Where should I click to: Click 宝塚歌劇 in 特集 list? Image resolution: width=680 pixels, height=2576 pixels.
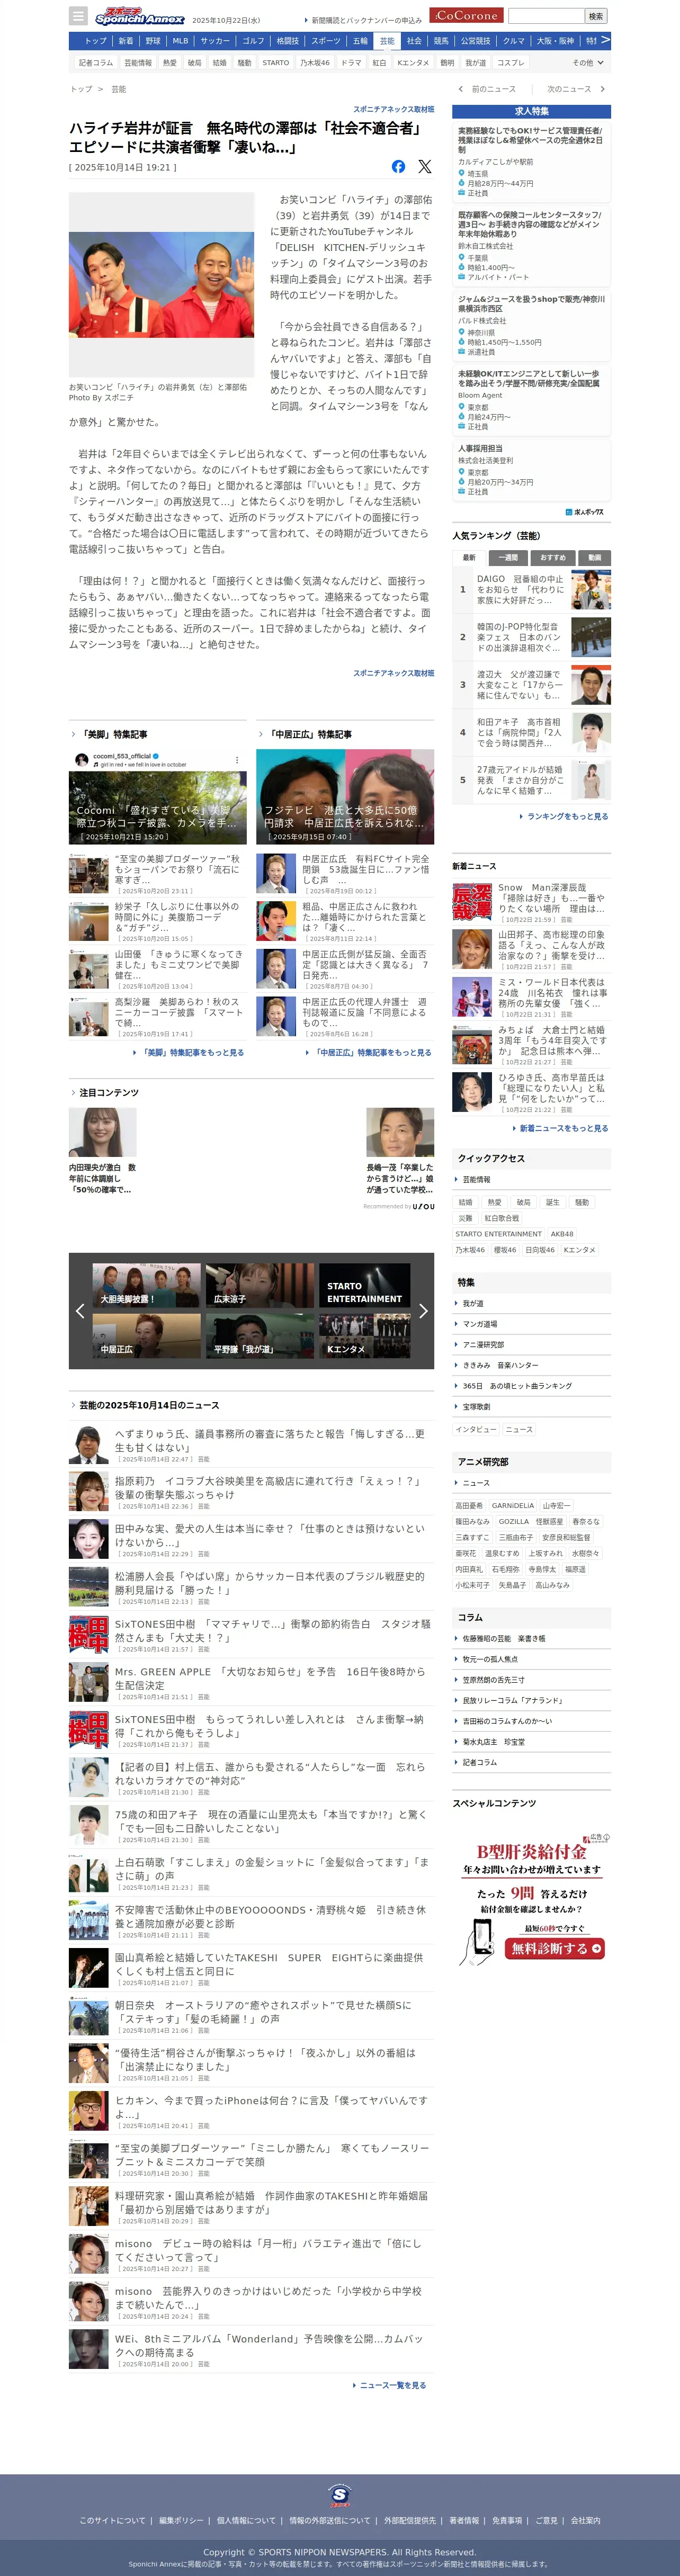coord(477,1406)
